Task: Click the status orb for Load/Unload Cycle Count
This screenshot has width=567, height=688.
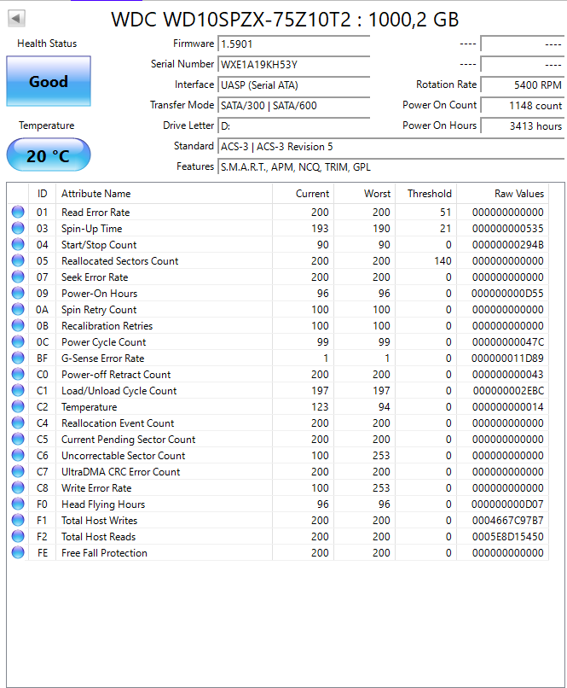Action: 18,390
